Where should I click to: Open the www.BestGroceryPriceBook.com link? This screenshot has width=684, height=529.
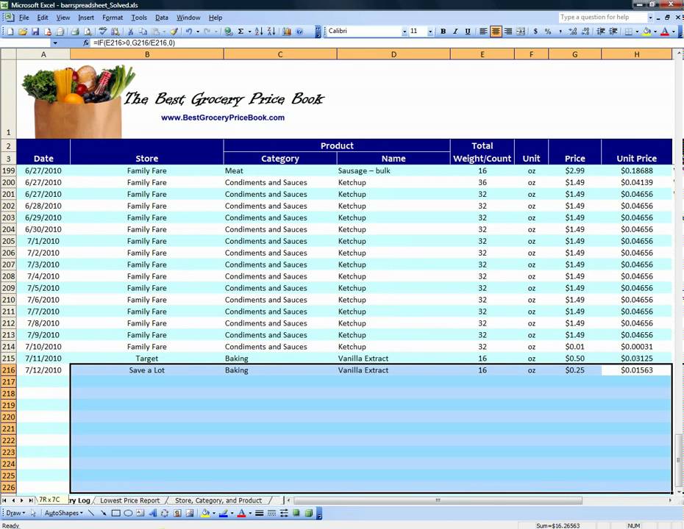(222, 118)
